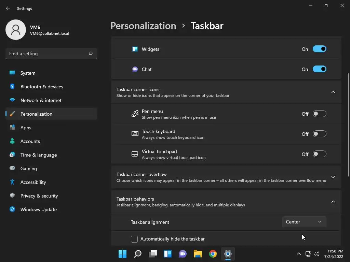This screenshot has width=350, height=262.
Task: Open Widgets from the taskbar
Action: tap(167, 254)
